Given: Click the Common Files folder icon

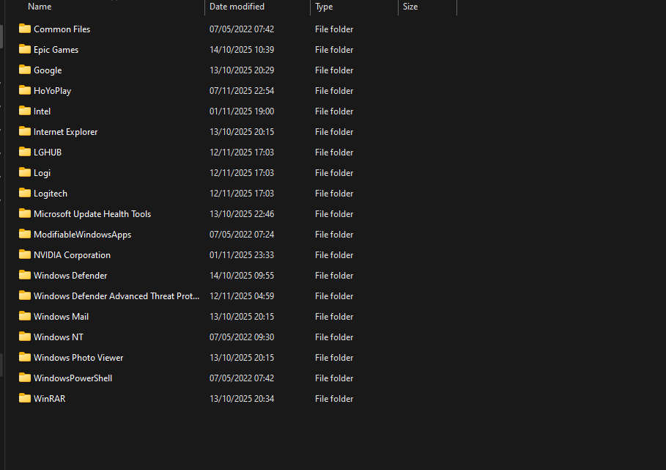Looking at the screenshot, I should click(x=25, y=29).
